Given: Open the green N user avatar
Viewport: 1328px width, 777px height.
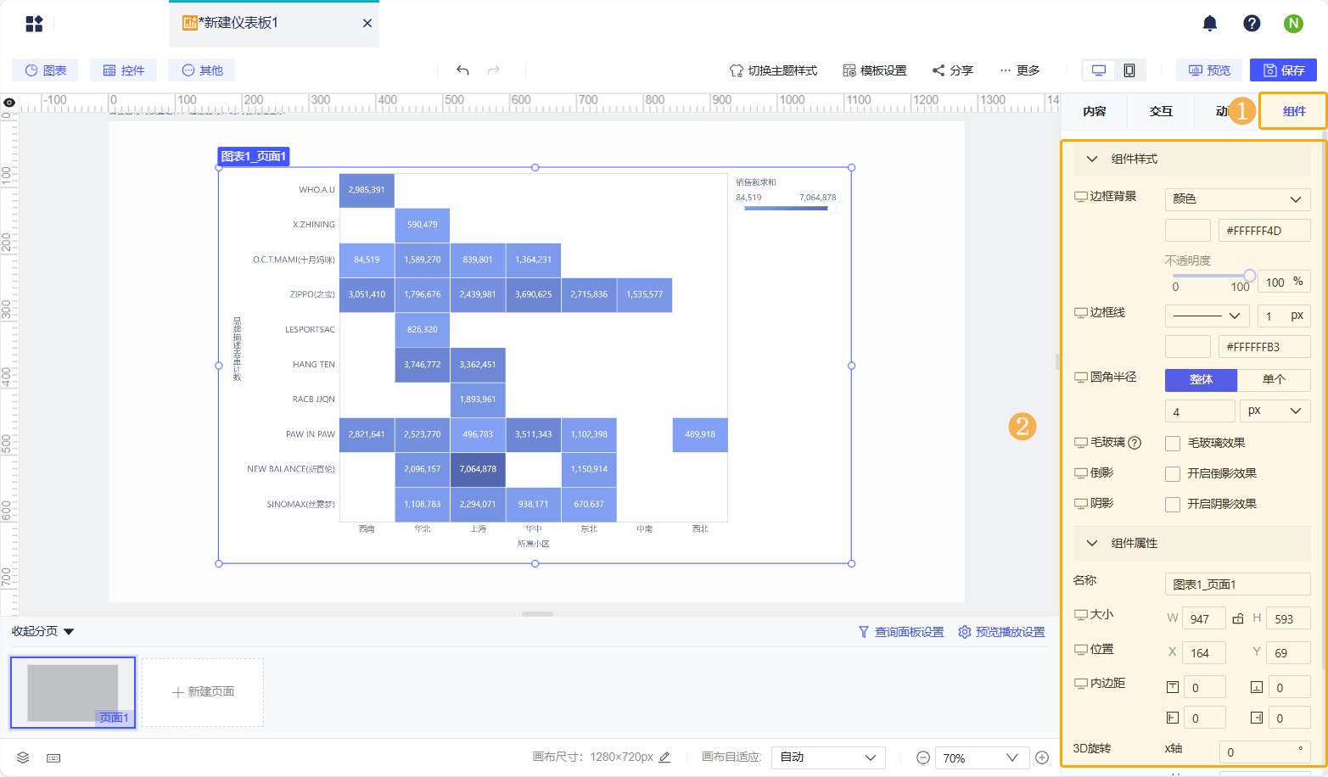Looking at the screenshot, I should tap(1293, 24).
